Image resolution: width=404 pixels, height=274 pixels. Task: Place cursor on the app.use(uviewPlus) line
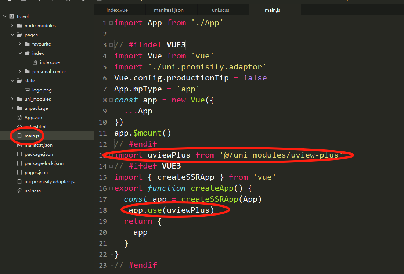tap(171, 210)
